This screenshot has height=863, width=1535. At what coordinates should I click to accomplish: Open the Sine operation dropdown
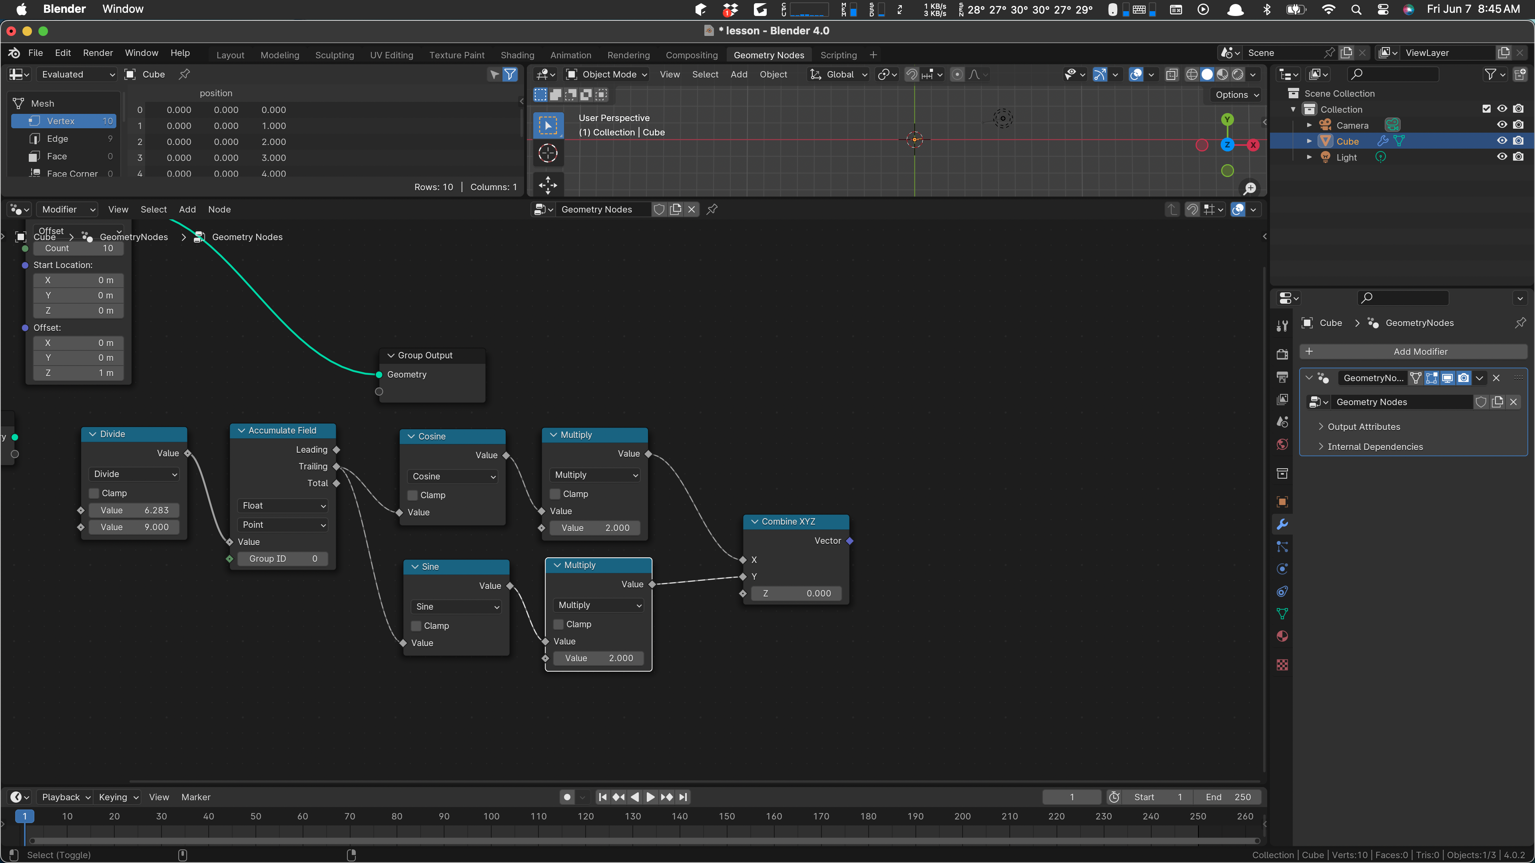pos(457,606)
